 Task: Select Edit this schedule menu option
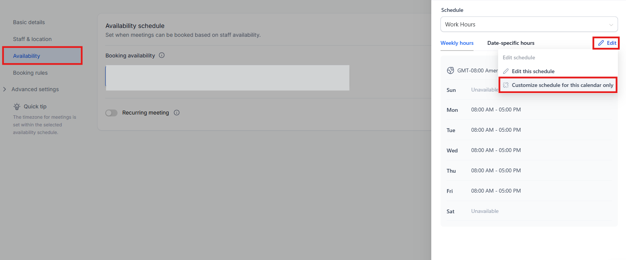point(533,71)
